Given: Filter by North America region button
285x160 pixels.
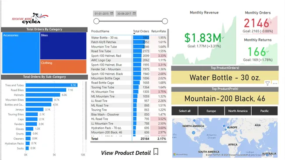Looking at the screenshot, I should [x=238, y=111].
